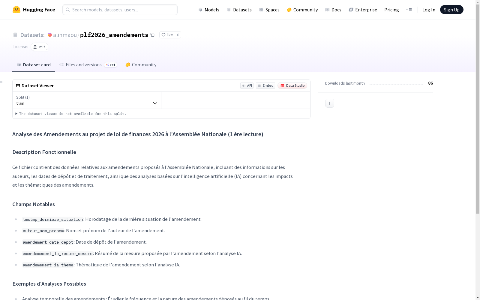Click the scrollbar down arrow
The height and width of the screenshot is (300, 480).
[x=478, y=297]
